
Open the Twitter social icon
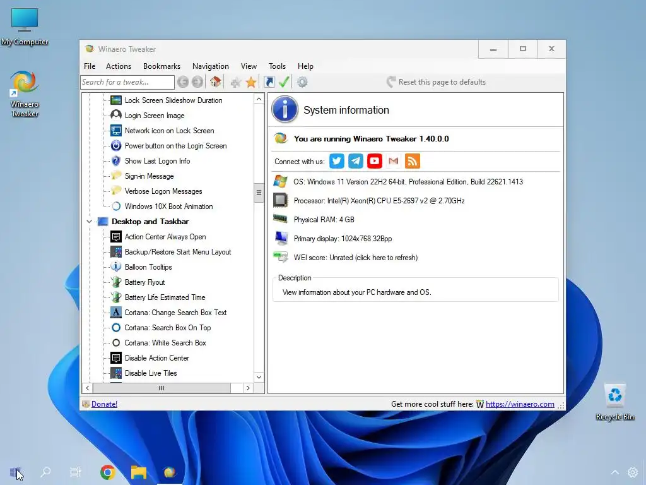(337, 161)
